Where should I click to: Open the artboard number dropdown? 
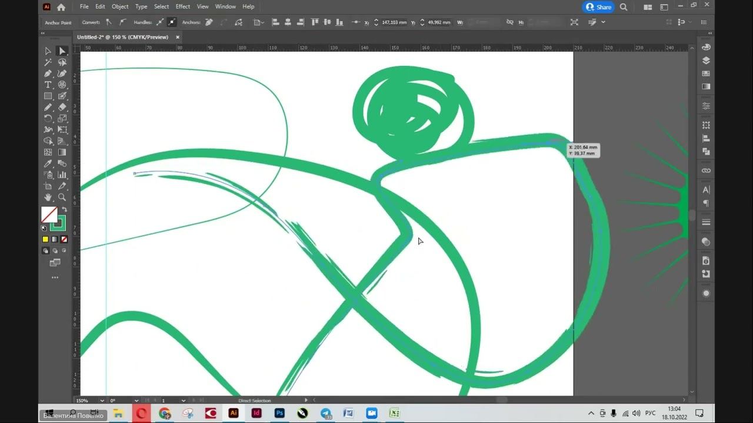184,401
